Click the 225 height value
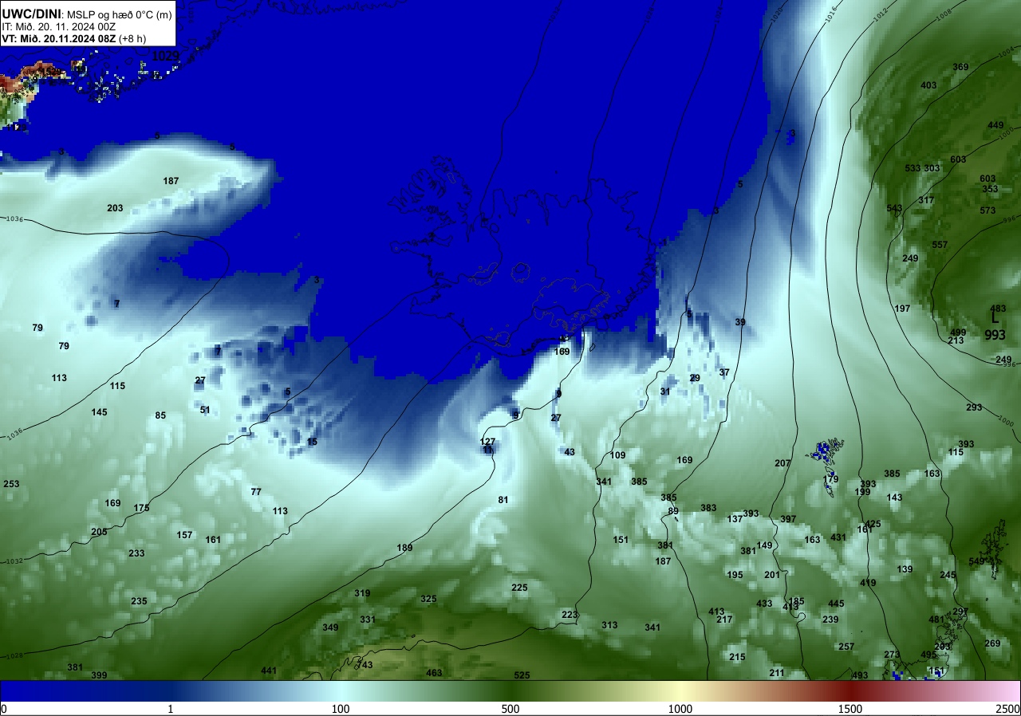 click(519, 588)
